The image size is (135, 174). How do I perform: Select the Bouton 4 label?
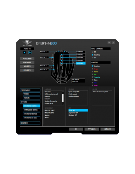81,58
